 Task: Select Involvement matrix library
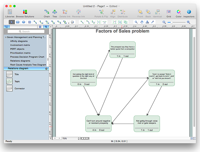20,45
